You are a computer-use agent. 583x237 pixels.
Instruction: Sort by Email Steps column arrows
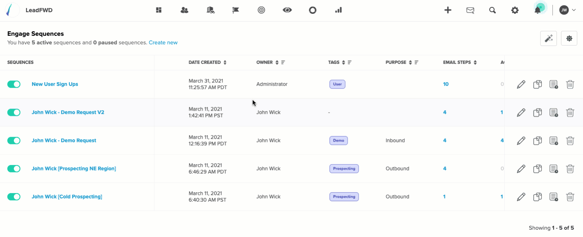[475, 63]
